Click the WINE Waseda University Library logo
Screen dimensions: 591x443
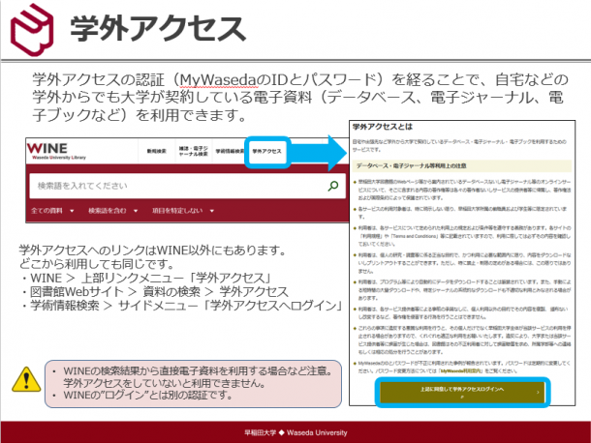click(x=56, y=151)
